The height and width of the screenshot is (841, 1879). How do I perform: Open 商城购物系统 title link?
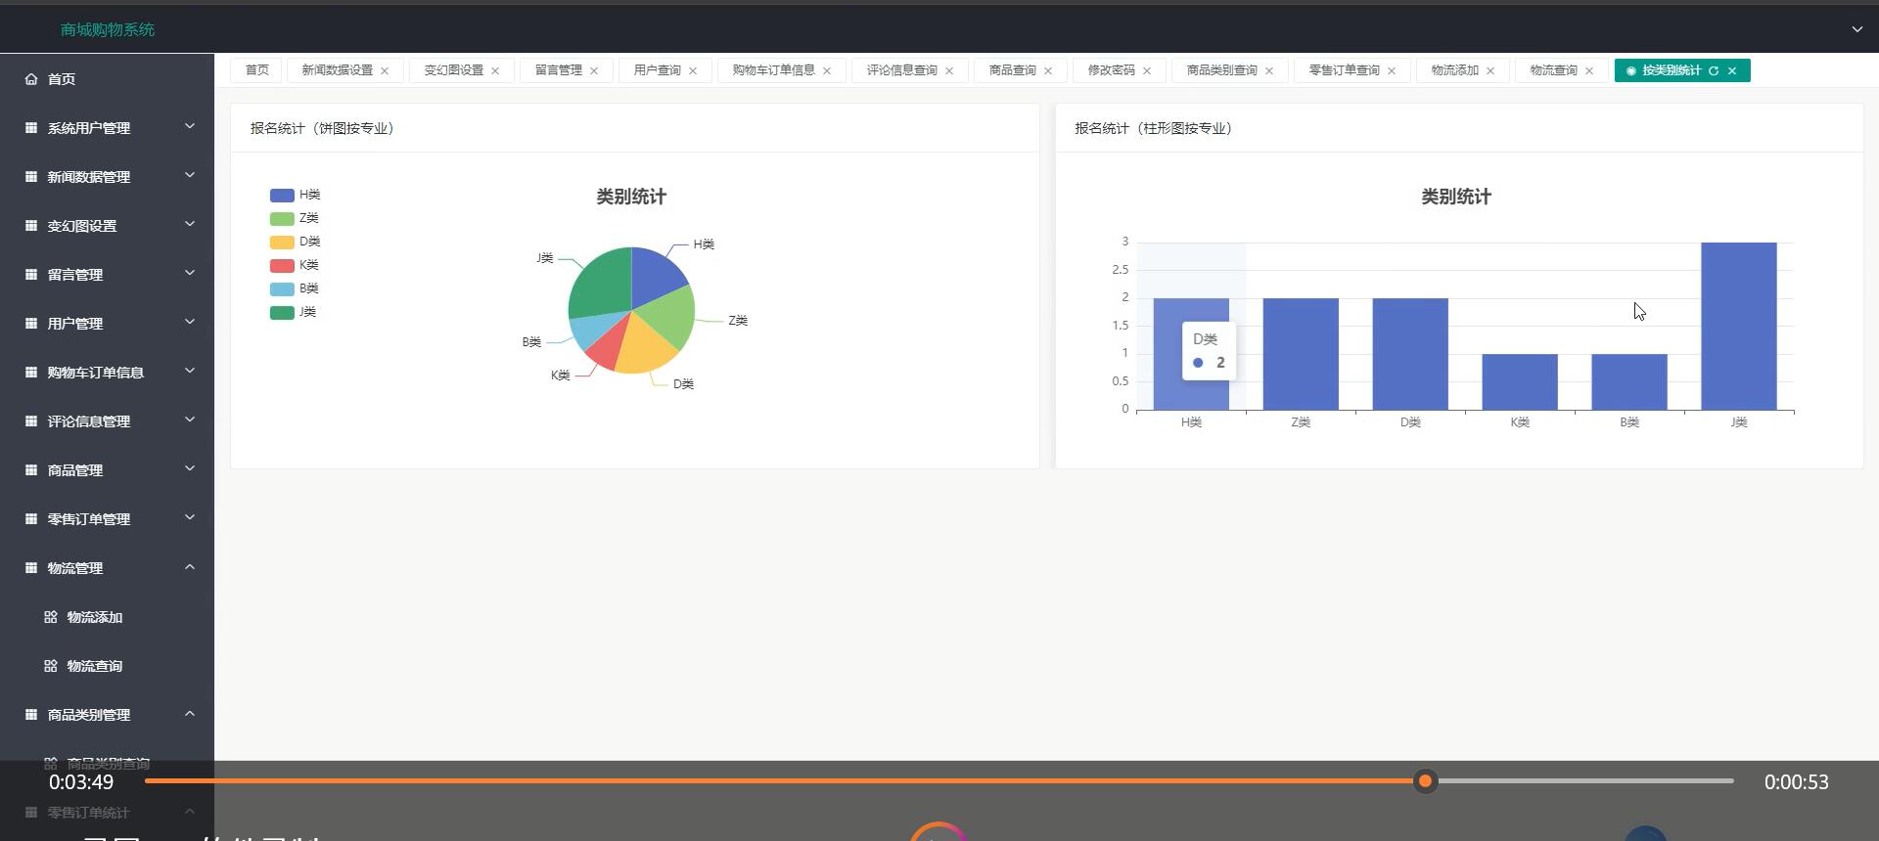click(x=108, y=29)
